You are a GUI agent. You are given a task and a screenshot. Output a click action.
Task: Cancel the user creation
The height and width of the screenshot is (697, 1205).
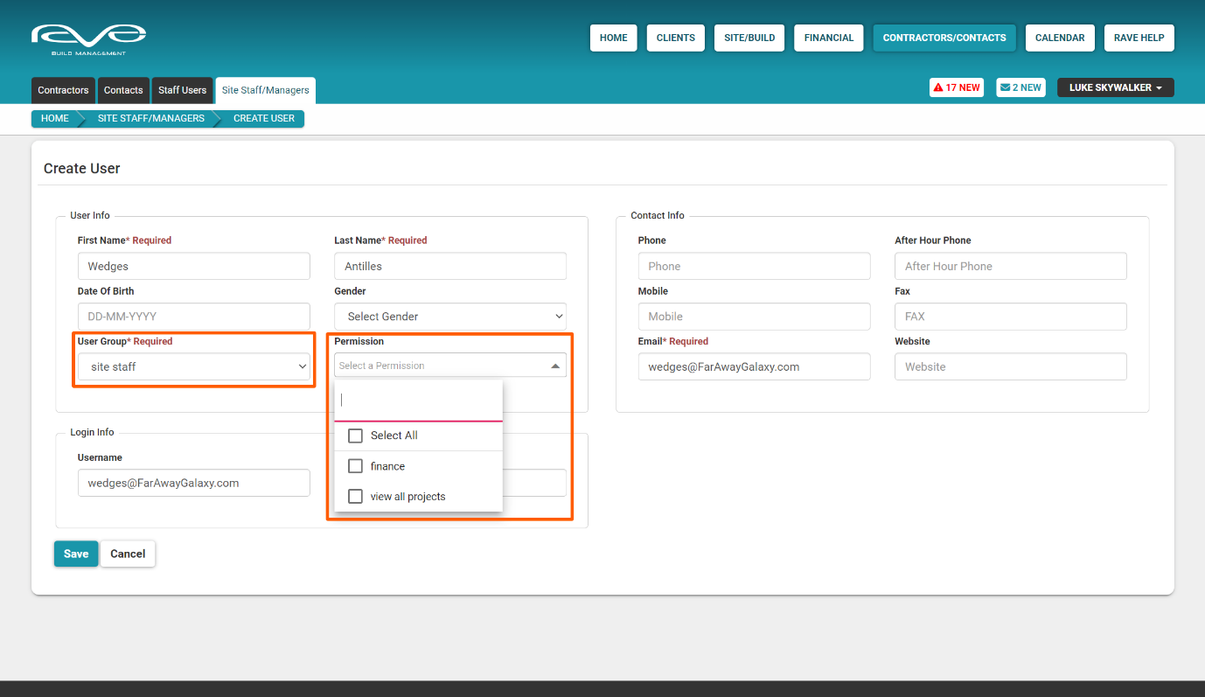(128, 554)
